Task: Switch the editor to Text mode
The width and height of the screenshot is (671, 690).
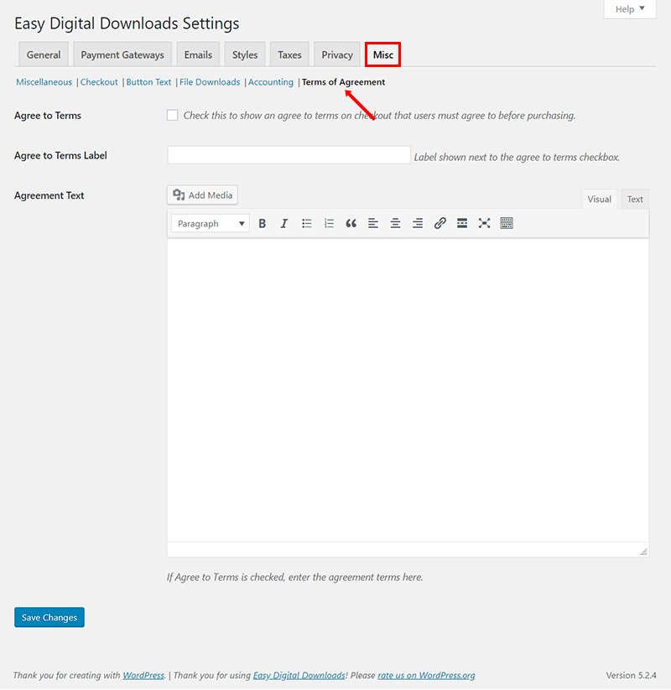Action: coord(635,200)
